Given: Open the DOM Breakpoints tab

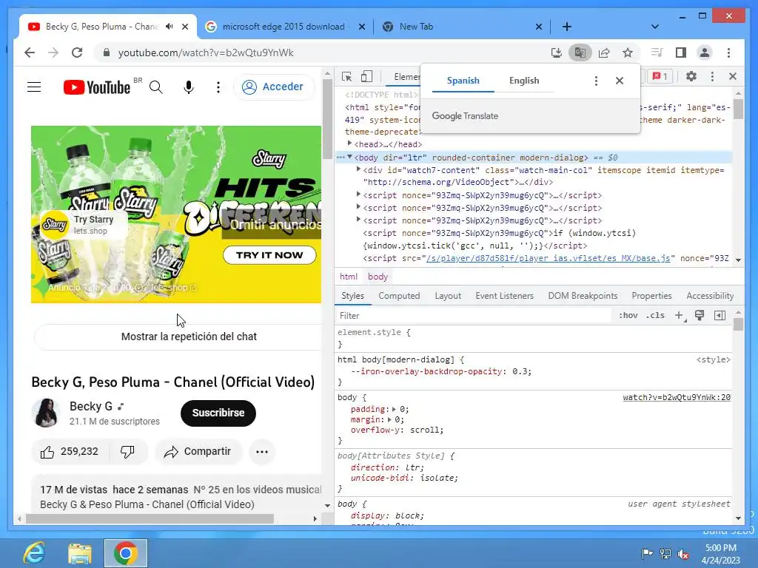Looking at the screenshot, I should [x=583, y=296].
